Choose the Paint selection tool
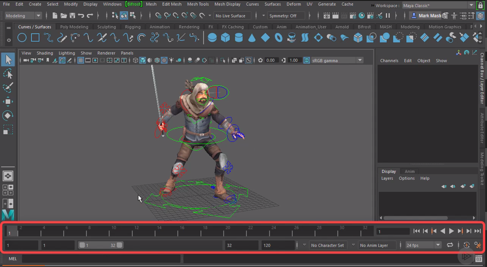Screen dimensions: 487x267 pyautogui.click(x=8, y=88)
